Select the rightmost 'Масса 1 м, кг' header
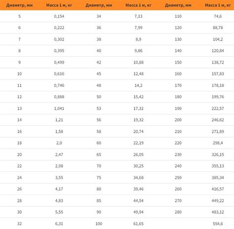 (x=218, y=5)
